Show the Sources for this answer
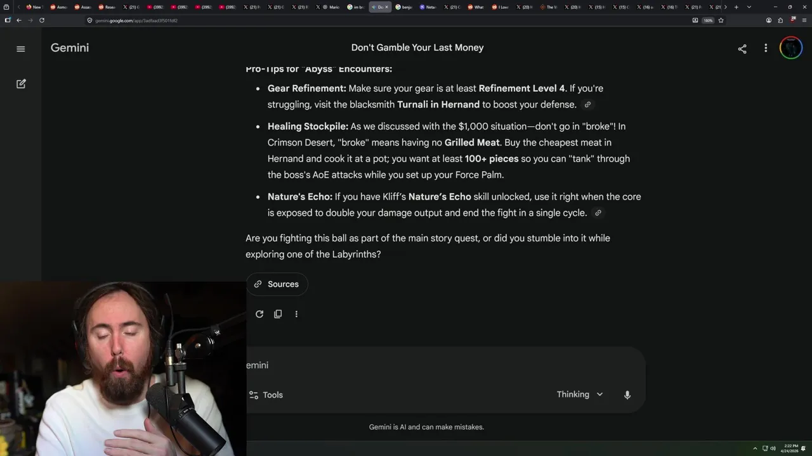 [277, 284]
